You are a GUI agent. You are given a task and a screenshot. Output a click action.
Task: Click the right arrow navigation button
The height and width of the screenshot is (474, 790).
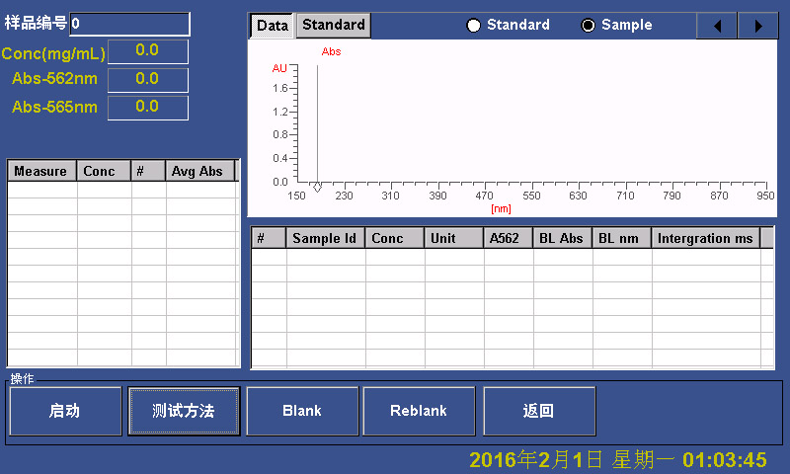pos(758,26)
